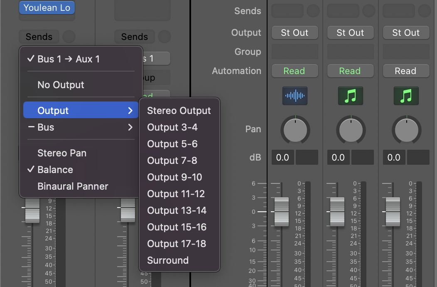Viewport: 437px width, 287px height.
Task: Click the blue audio waveform track icon
Action: point(295,96)
